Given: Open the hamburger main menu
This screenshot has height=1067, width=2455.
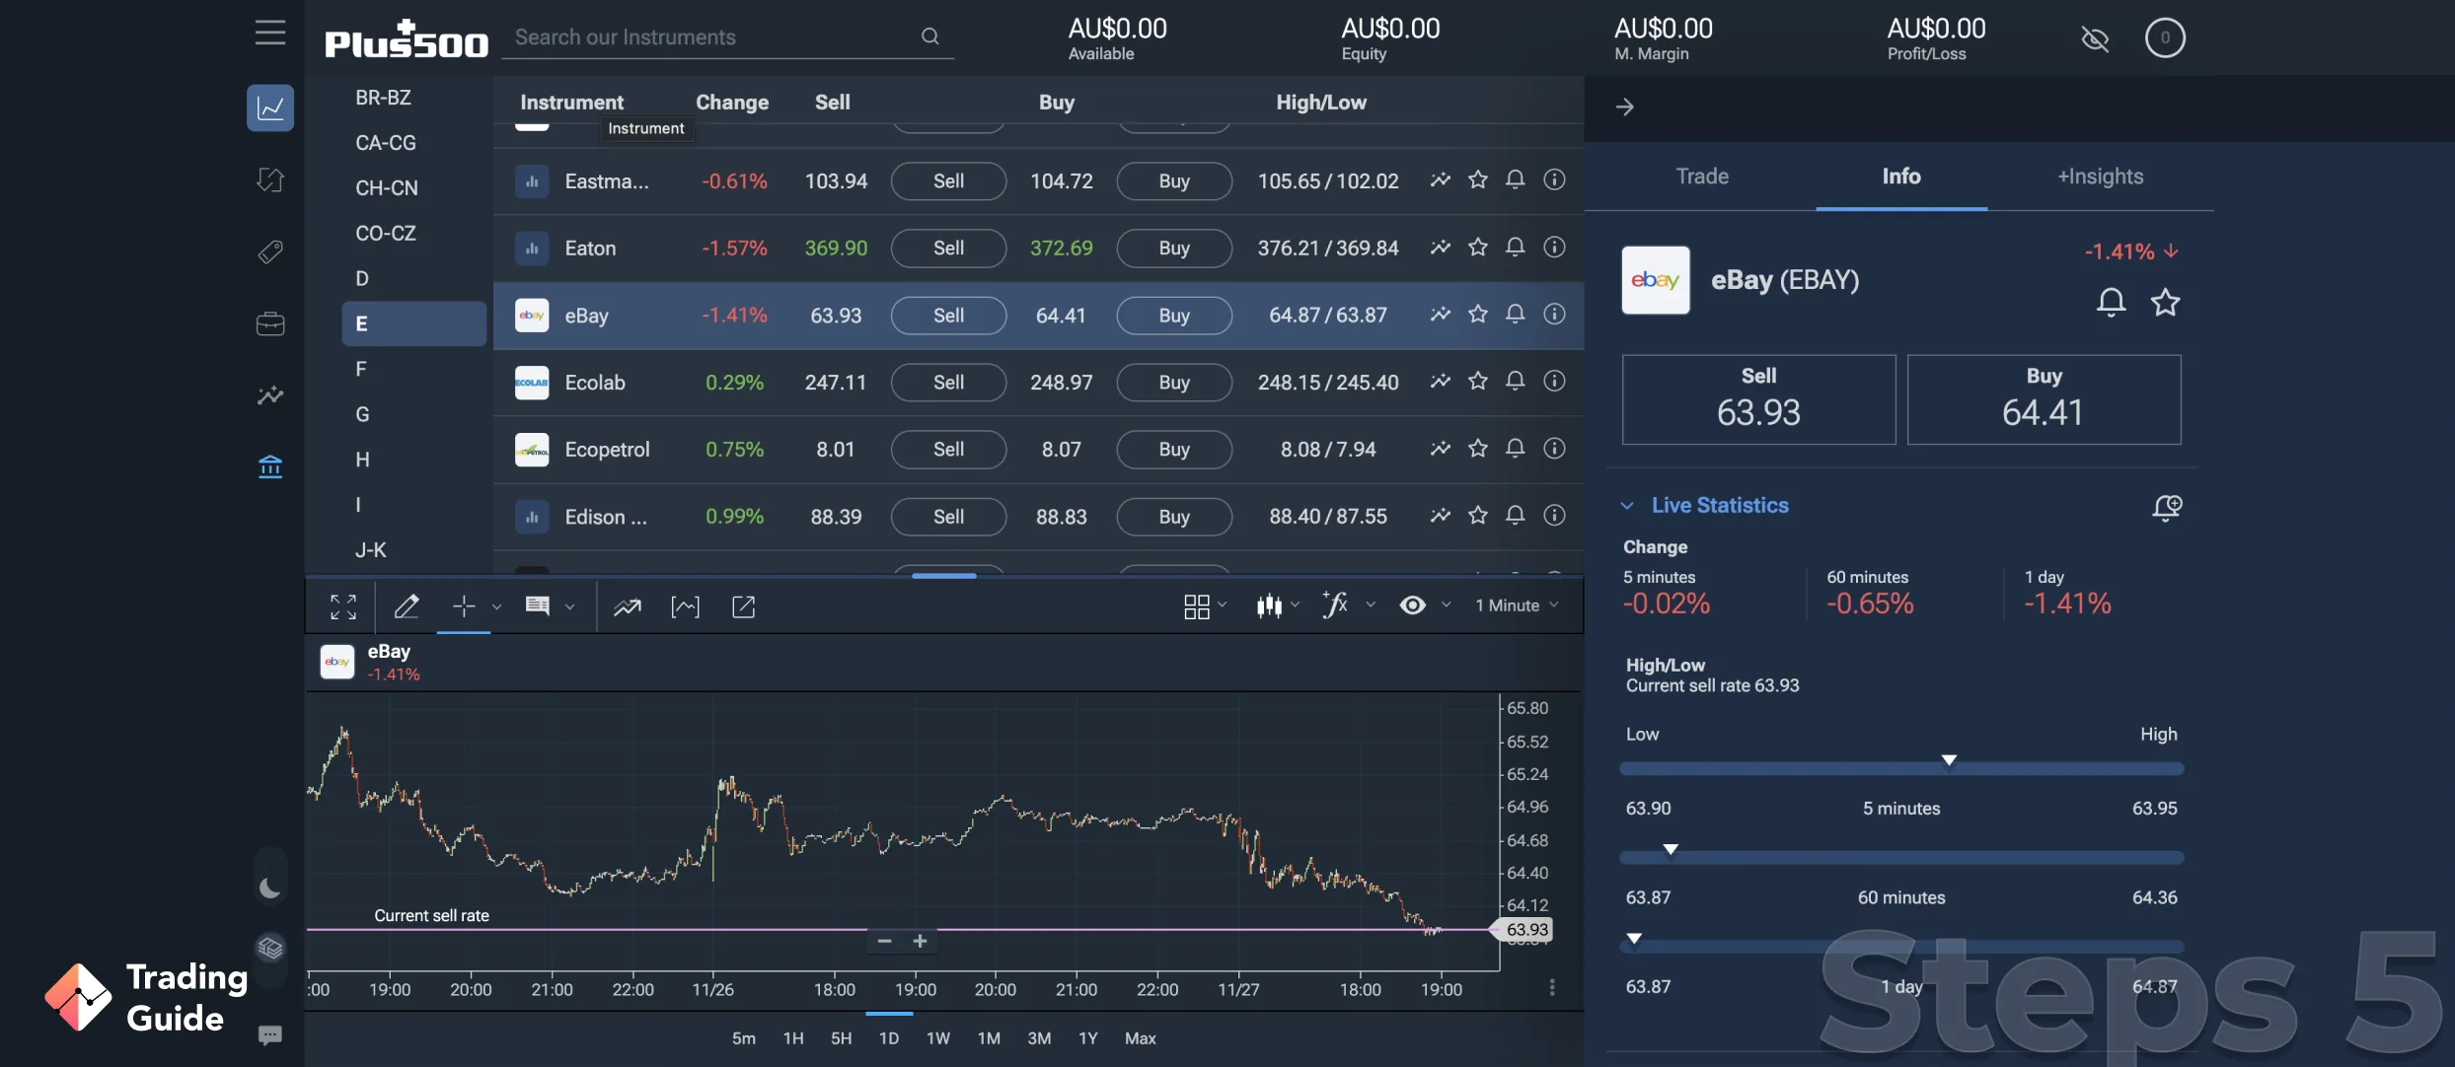Looking at the screenshot, I should [270, 33].
